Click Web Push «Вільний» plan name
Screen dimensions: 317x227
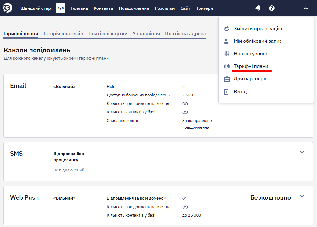coord(64,198)
